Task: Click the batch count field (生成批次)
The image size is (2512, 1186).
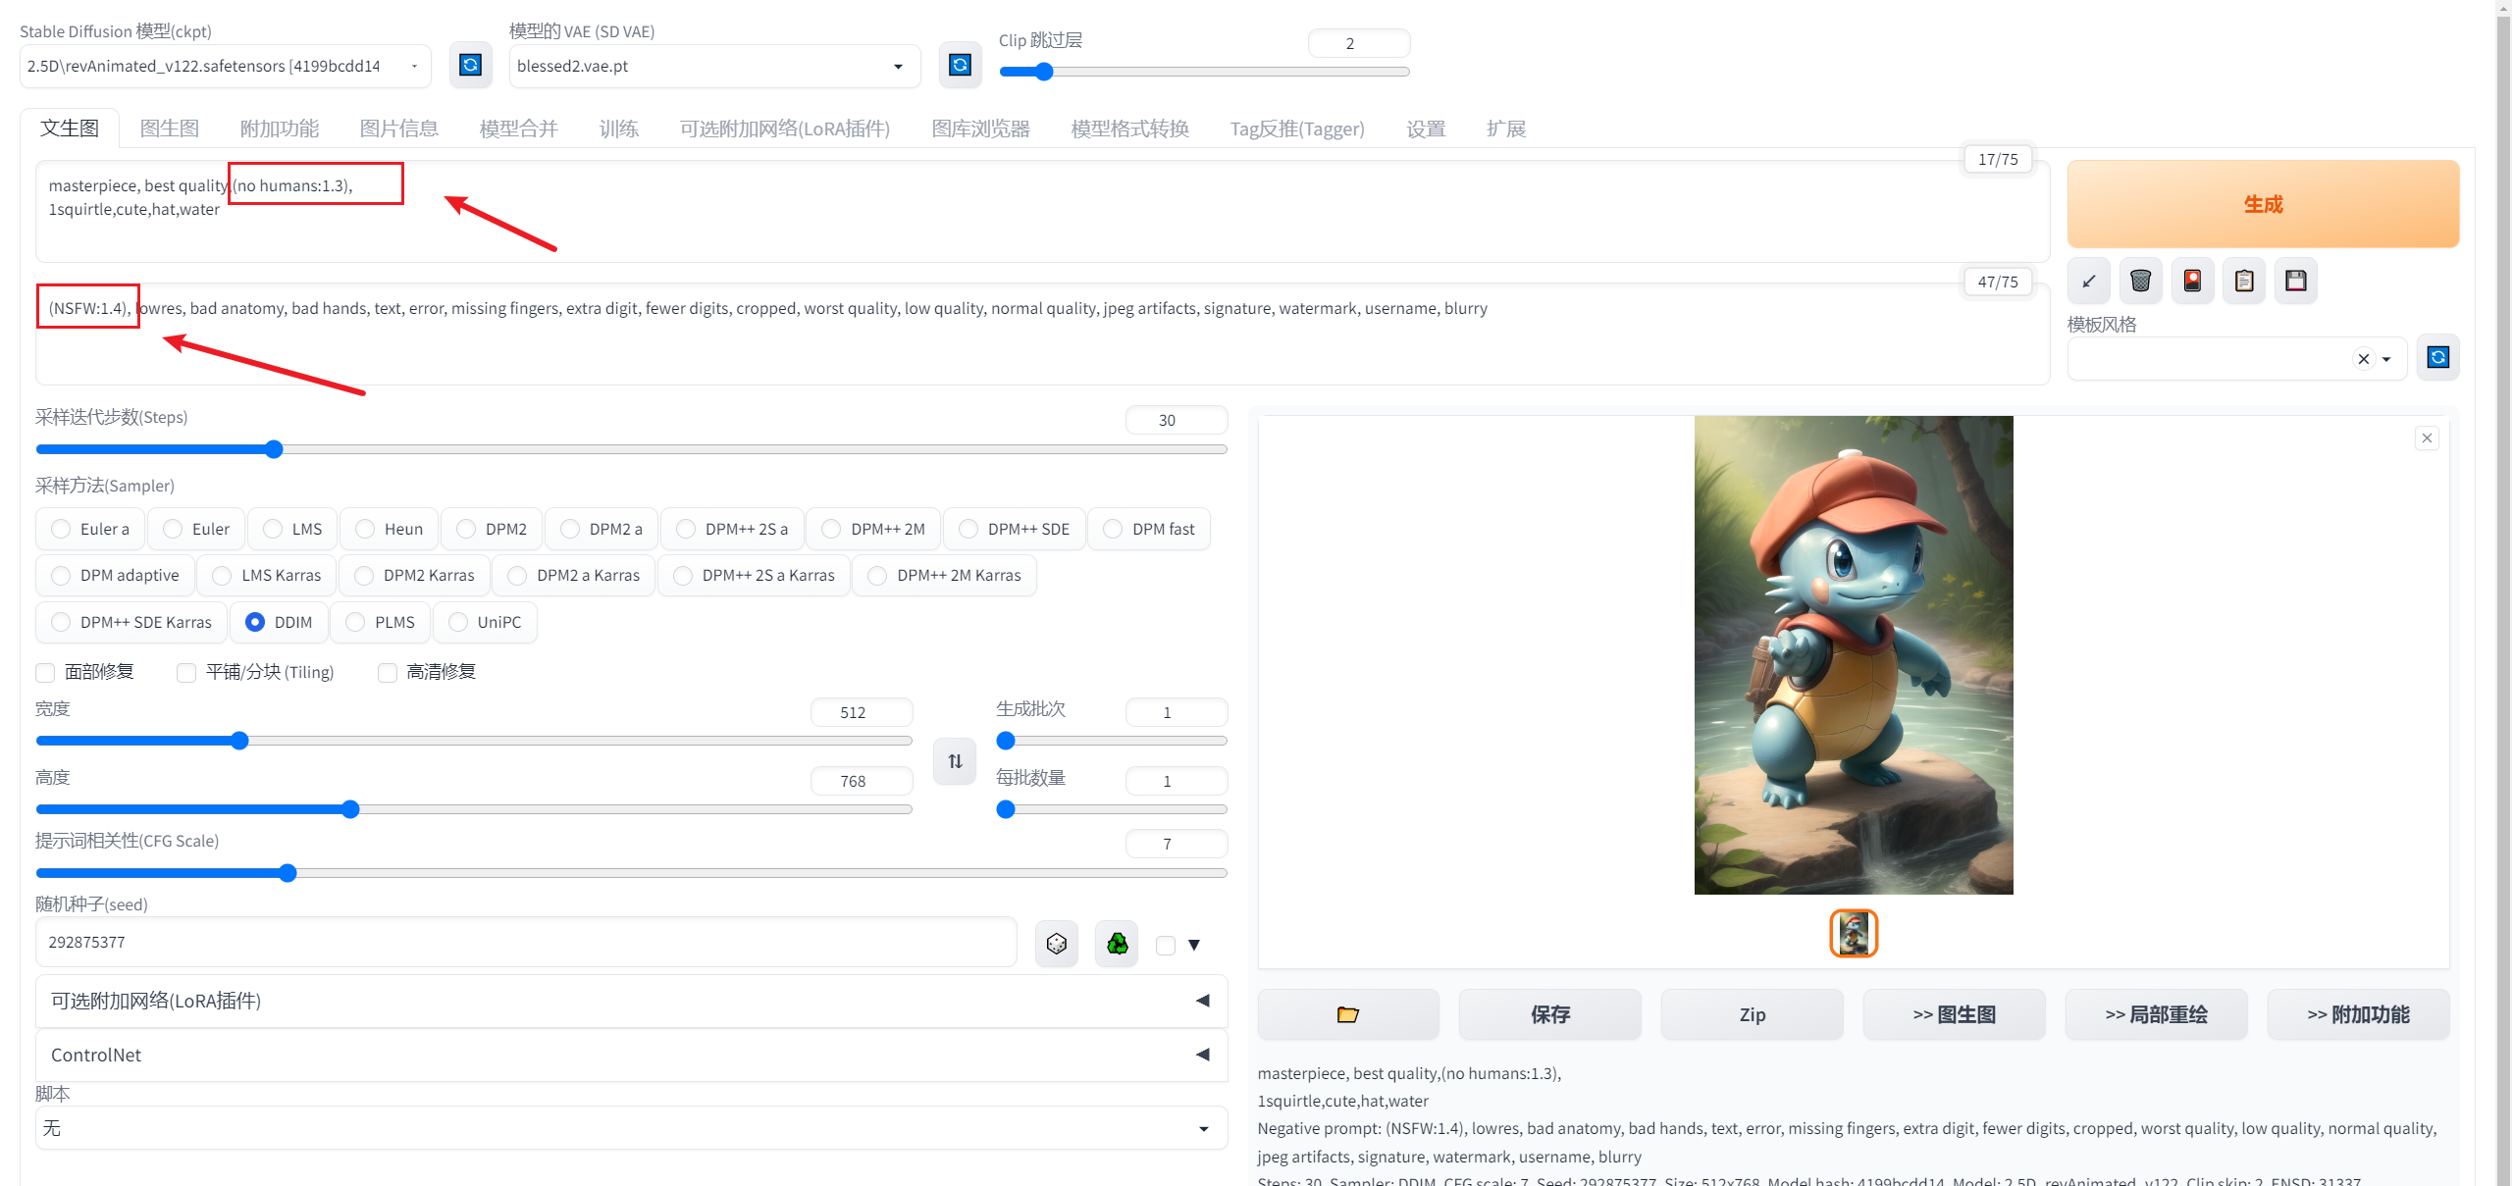Action: click(x=1177, y=712)
